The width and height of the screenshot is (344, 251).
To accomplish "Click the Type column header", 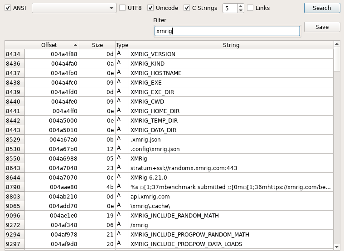I will 122,45.
